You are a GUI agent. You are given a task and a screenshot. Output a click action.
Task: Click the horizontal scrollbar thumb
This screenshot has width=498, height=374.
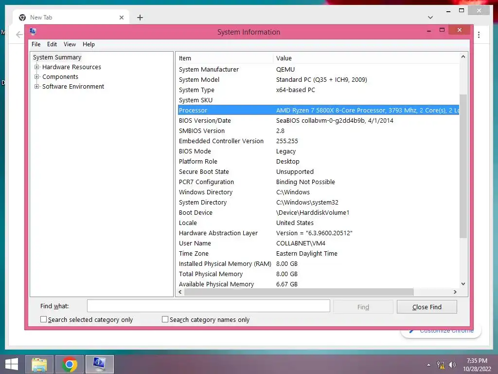pos(299,292)
